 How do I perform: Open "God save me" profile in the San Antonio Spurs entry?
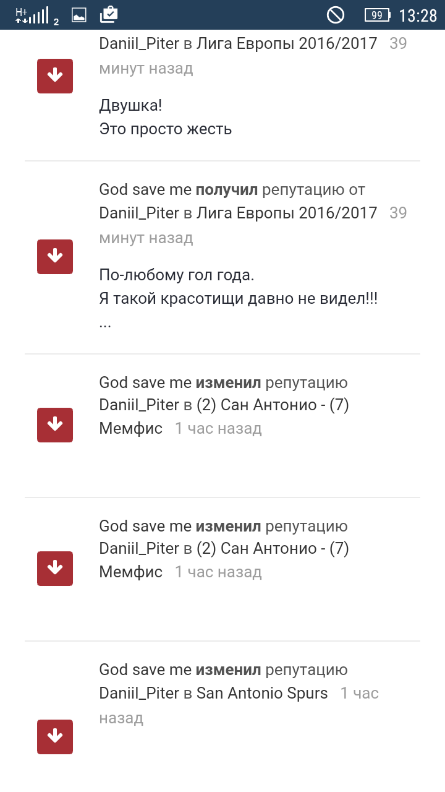pyautogui.click(x=145, y=669)
